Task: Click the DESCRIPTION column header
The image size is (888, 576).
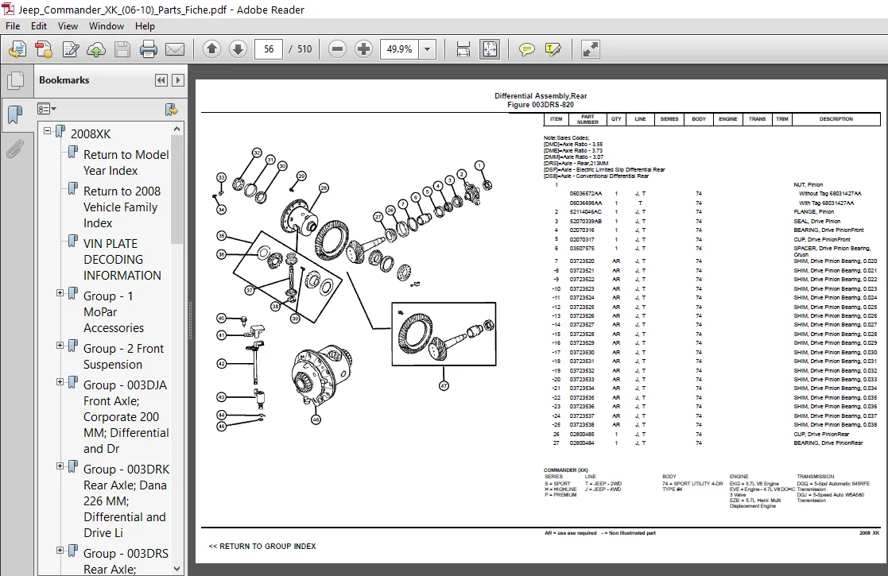Action: point(836,119)
